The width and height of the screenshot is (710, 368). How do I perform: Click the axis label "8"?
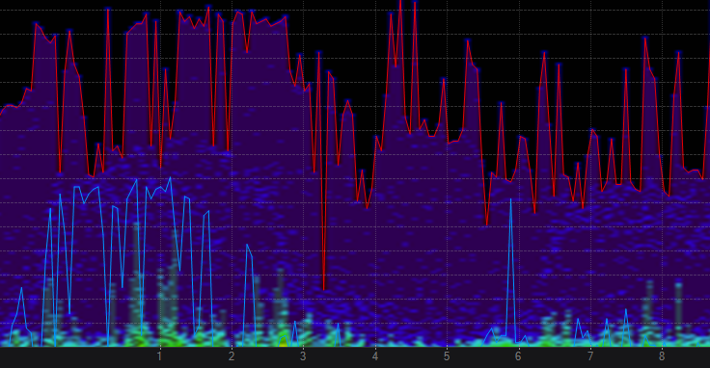(662, 356)
